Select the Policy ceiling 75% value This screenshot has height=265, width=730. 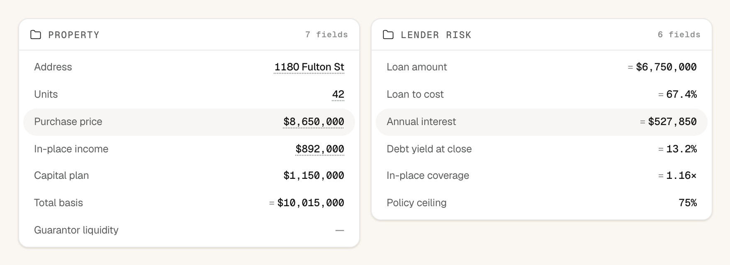pyautogui.click(x=688, y=203)
